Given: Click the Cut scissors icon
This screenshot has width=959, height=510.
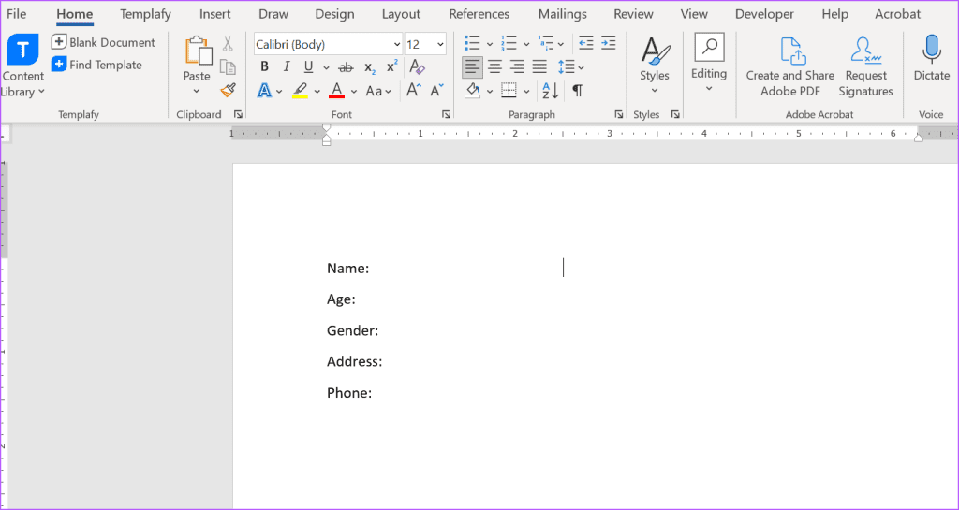Looking at the screenshot, I should point(228,43).
